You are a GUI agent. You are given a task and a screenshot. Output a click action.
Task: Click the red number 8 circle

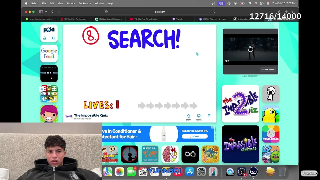pos(91,35)
